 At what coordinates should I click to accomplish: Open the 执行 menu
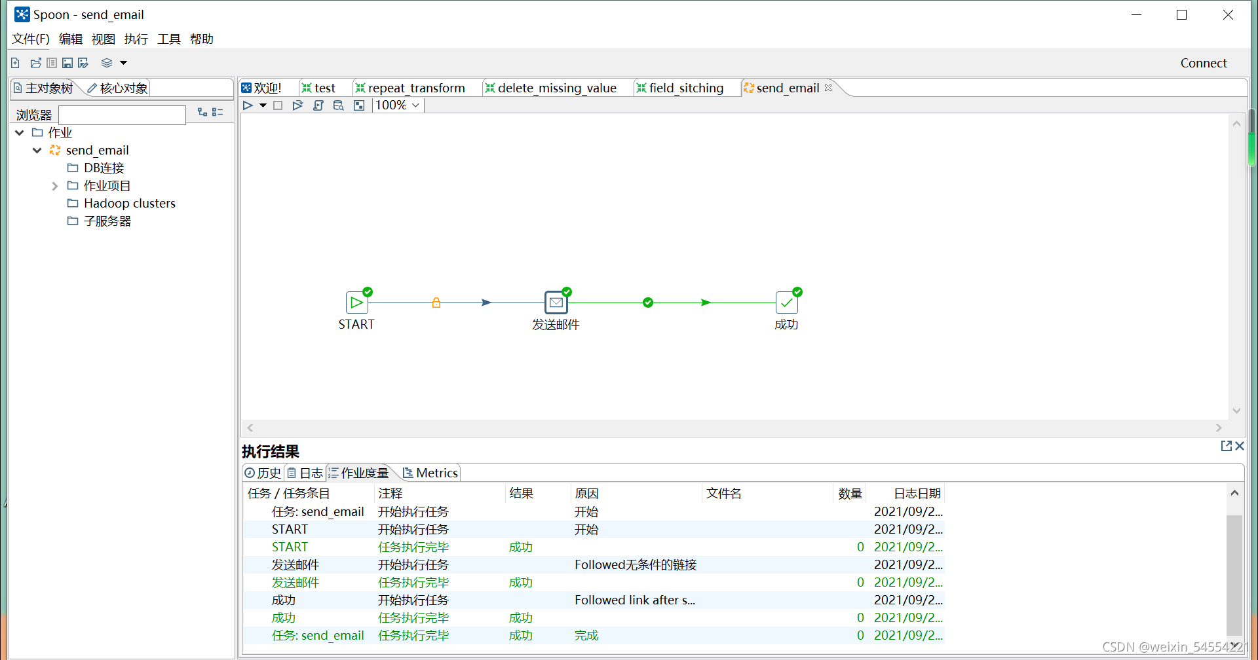136,39
